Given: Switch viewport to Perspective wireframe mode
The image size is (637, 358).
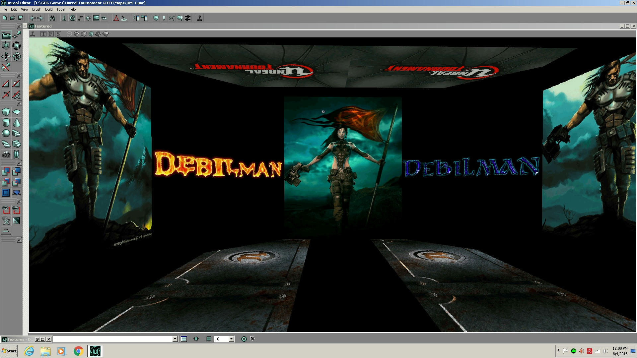Looking at the screenshot, I should [x=69, y=34].
